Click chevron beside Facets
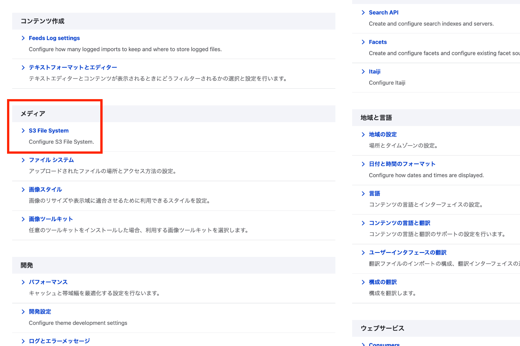The width and height of the screenshot is (520, 346). (363, 42)
